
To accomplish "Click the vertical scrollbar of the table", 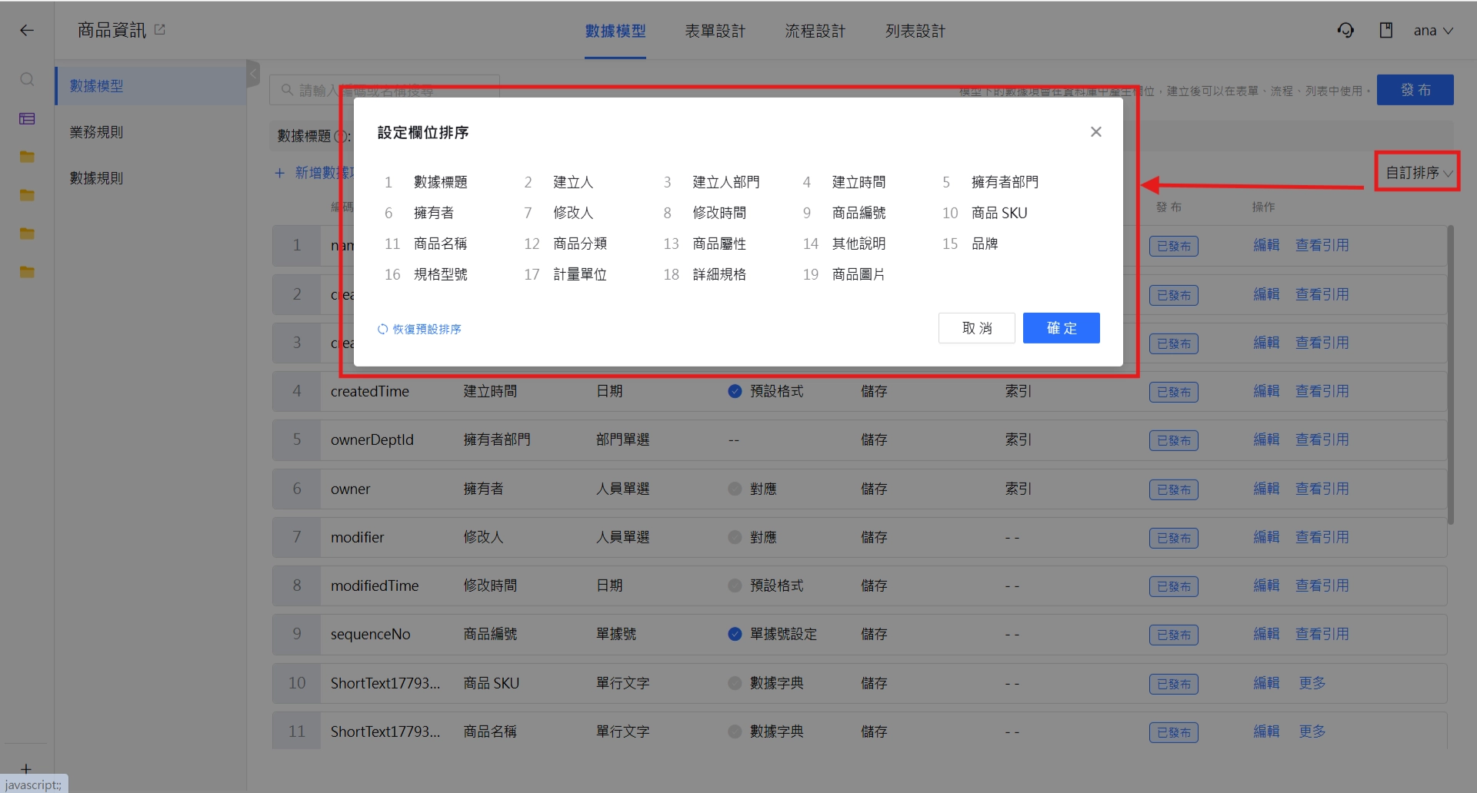I will click(1451, 374).
